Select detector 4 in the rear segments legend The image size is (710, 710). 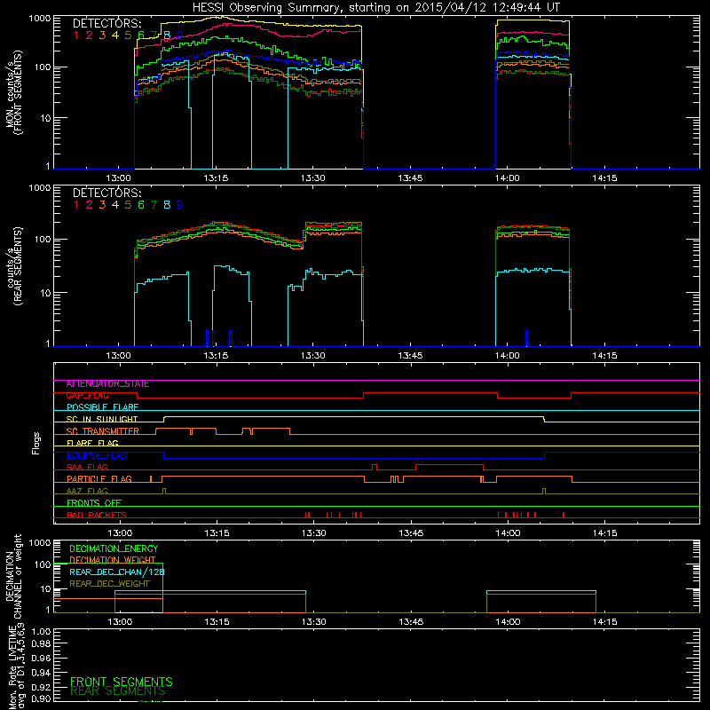(115, 205)
